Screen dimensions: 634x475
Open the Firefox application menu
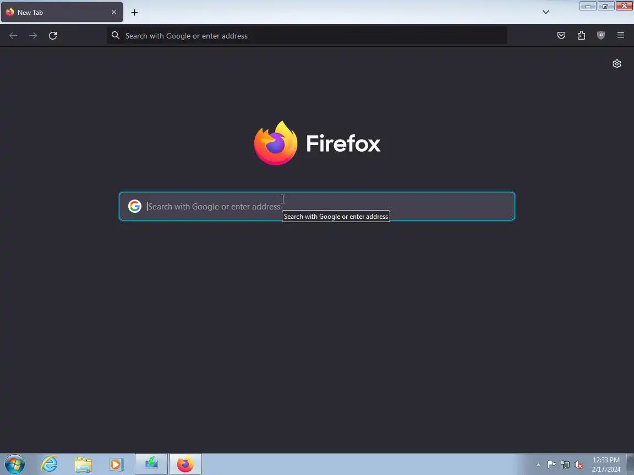621,36
